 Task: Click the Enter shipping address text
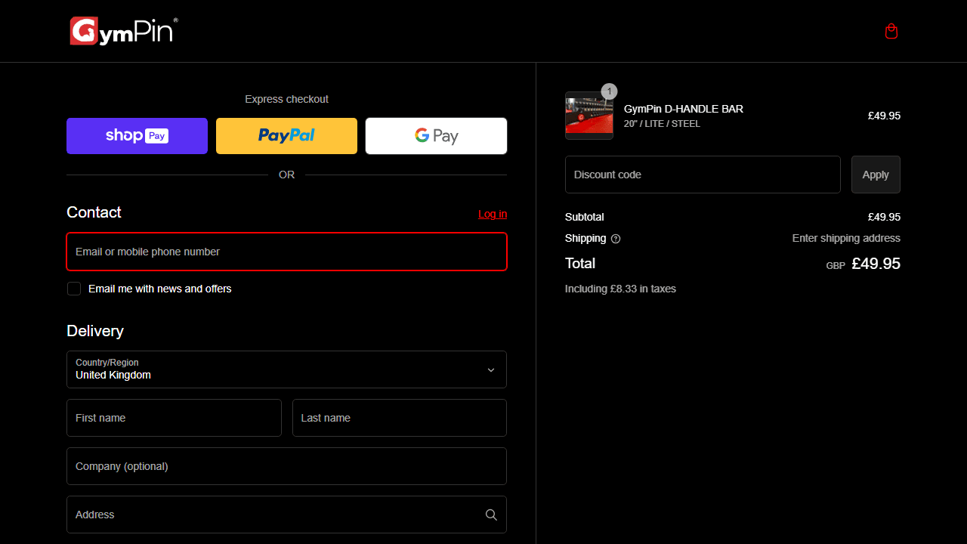coord(846,238)
